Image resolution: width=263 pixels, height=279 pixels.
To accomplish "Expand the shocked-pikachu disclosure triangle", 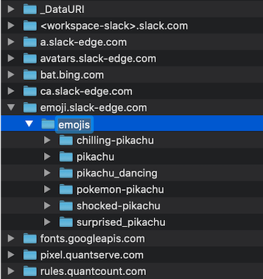I will 47,205.
